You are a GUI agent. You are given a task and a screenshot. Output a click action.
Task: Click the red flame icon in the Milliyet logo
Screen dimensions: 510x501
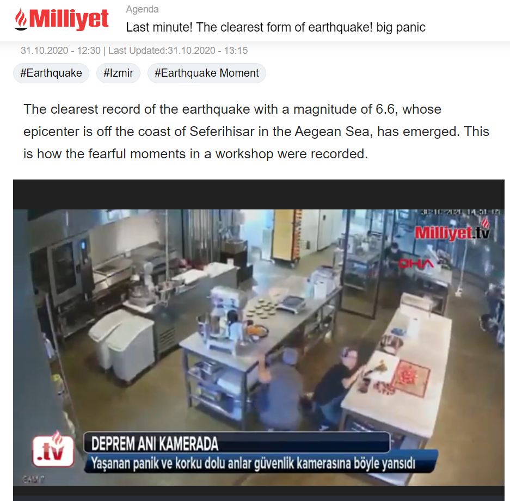[21, 19]
